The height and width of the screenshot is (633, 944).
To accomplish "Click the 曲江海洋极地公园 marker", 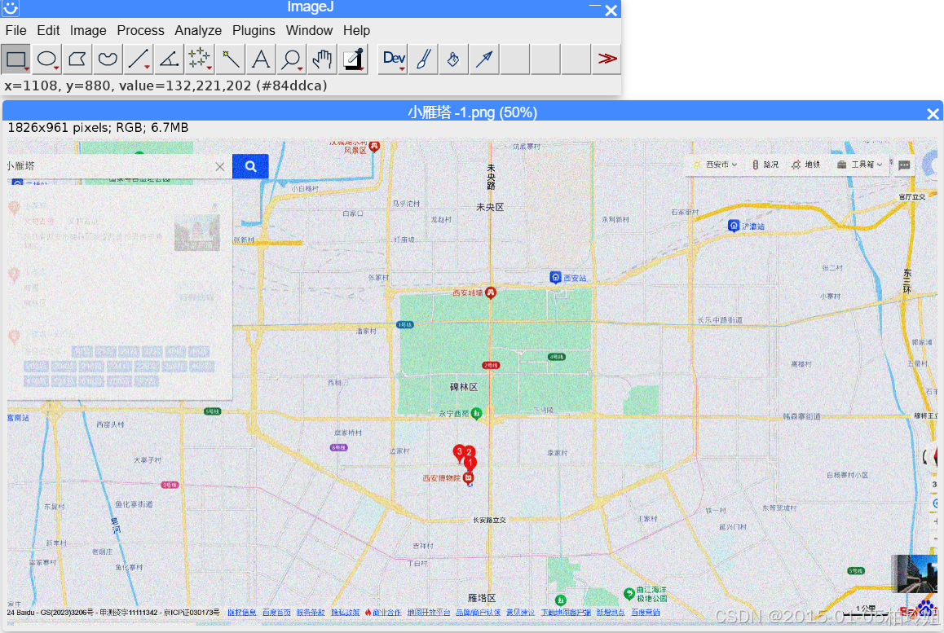I will (x=629, y=593).
